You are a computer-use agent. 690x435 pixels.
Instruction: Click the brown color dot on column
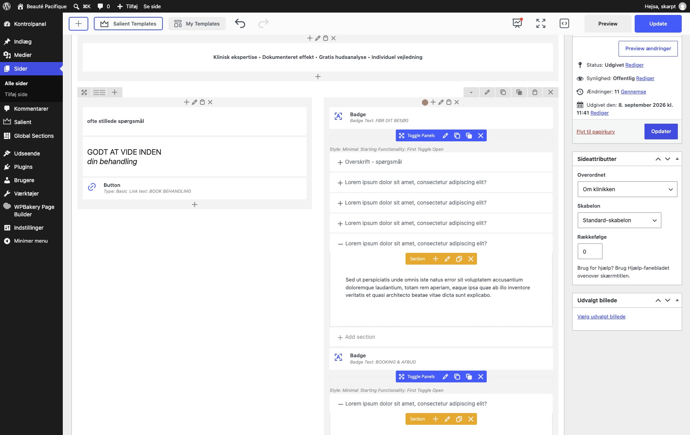[x=425, y=102]
